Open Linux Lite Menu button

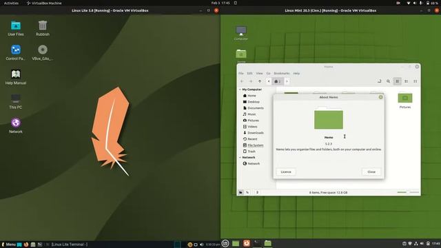coord(9,245)
